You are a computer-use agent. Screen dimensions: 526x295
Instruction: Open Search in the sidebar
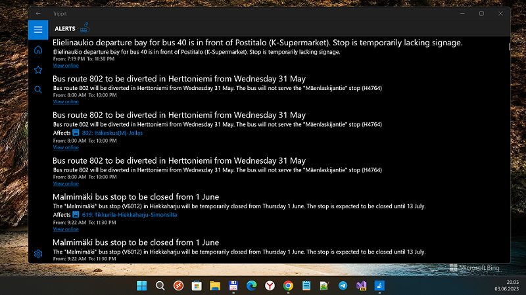coord(38,89)
